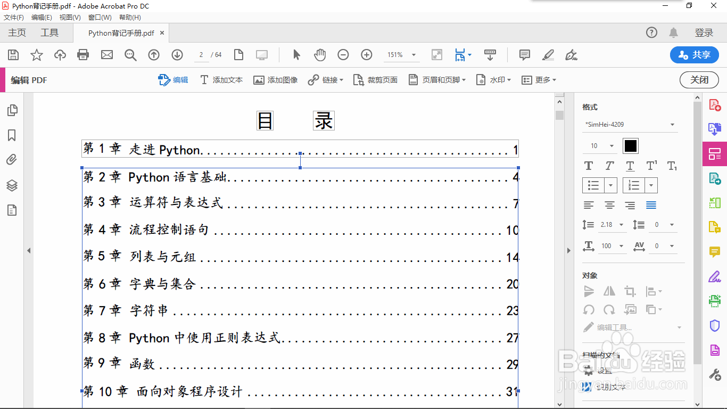Expand the 更多 dropdown
This screenshot has width=727, height=409.
[554, 80]
